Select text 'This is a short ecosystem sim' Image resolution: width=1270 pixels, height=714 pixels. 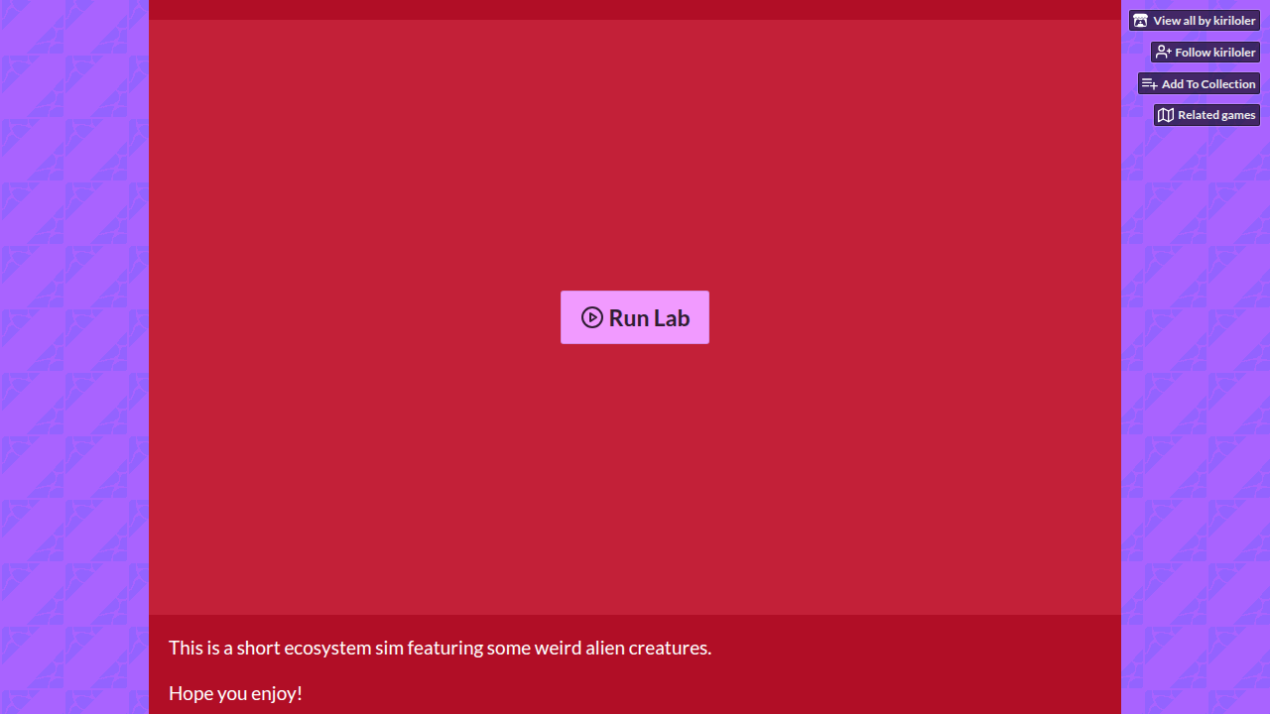[x=286, y=648]
